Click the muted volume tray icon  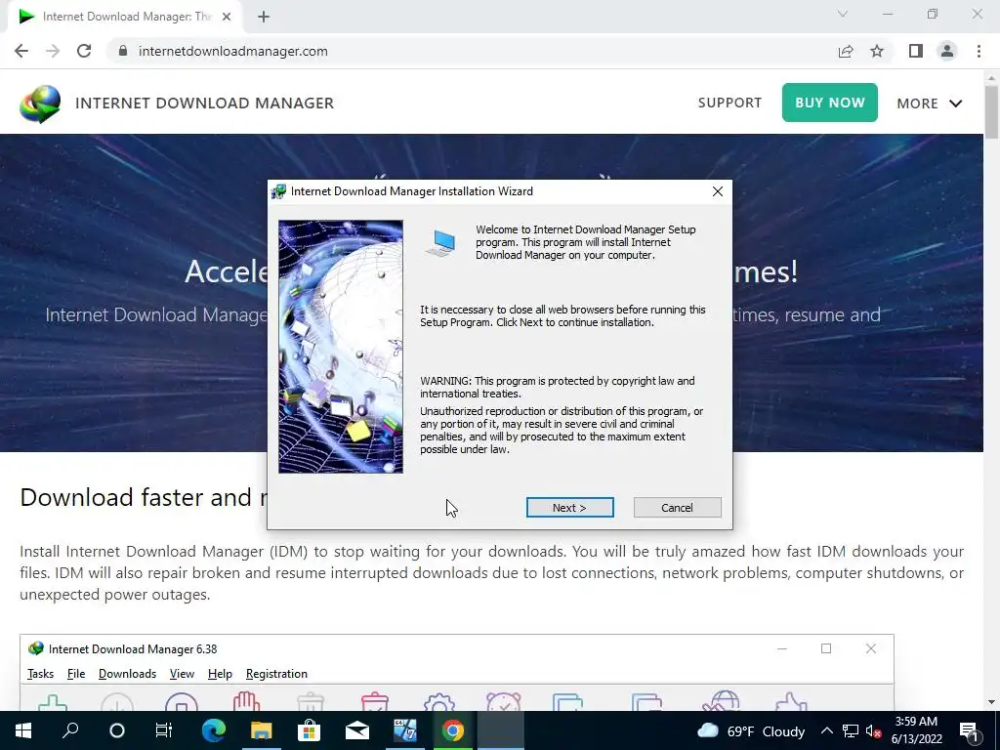[x=873, y=730]
